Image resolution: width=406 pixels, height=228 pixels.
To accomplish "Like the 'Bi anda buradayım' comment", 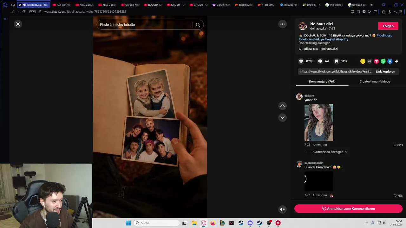I will point(395,196).
